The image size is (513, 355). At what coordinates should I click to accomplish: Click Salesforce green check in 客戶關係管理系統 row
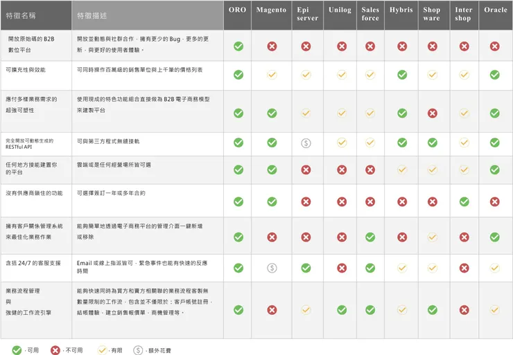point(370,237)
